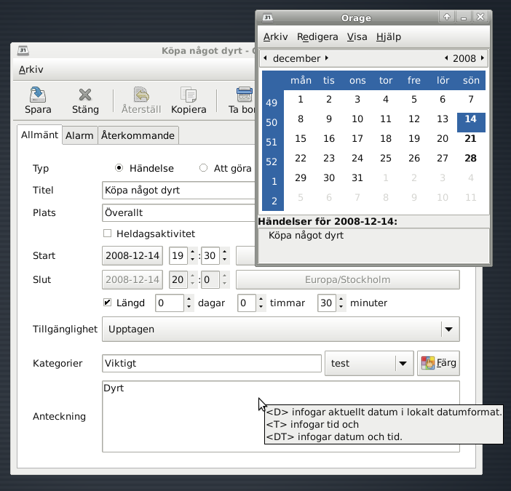This screenshot has width=511, height=491.
Task: Select the Allmänt tab
Action: point(39,135)
